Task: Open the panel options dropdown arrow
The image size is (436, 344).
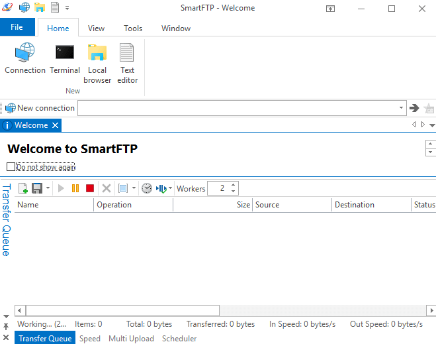Action: pos(6,316)
